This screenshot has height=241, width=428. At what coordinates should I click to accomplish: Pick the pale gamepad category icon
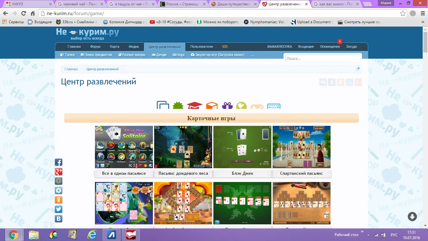pos(257,106)
